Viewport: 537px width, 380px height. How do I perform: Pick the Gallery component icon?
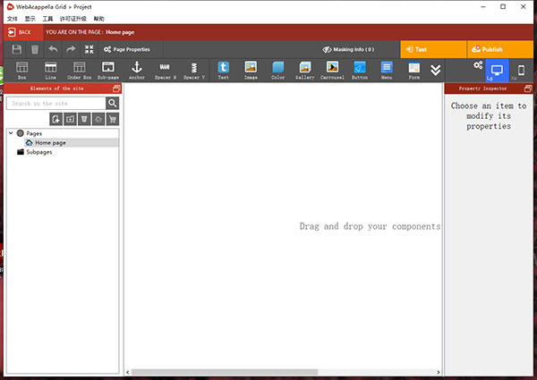click(x=305, y=71)
